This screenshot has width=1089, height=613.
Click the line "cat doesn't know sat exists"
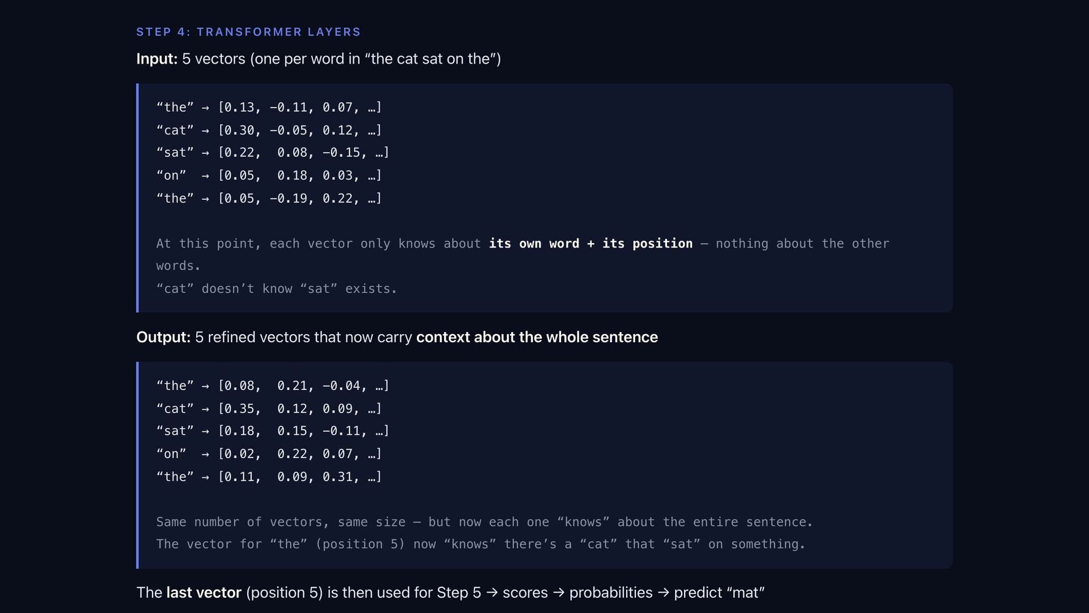[x=276, y=289]
